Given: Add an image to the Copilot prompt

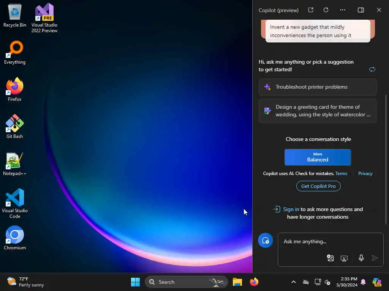Looking at the screenshot, I should pyautogui.click(x=330, y=258).
